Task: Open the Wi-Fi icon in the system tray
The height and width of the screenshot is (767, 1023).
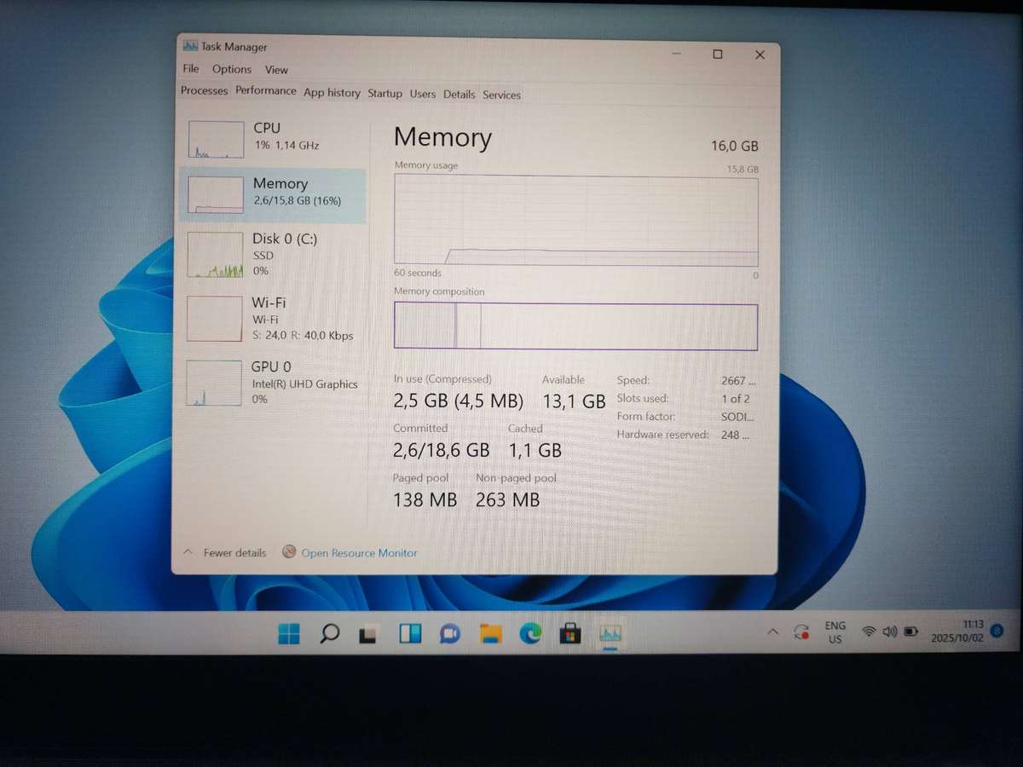Action: pos(868,632)
